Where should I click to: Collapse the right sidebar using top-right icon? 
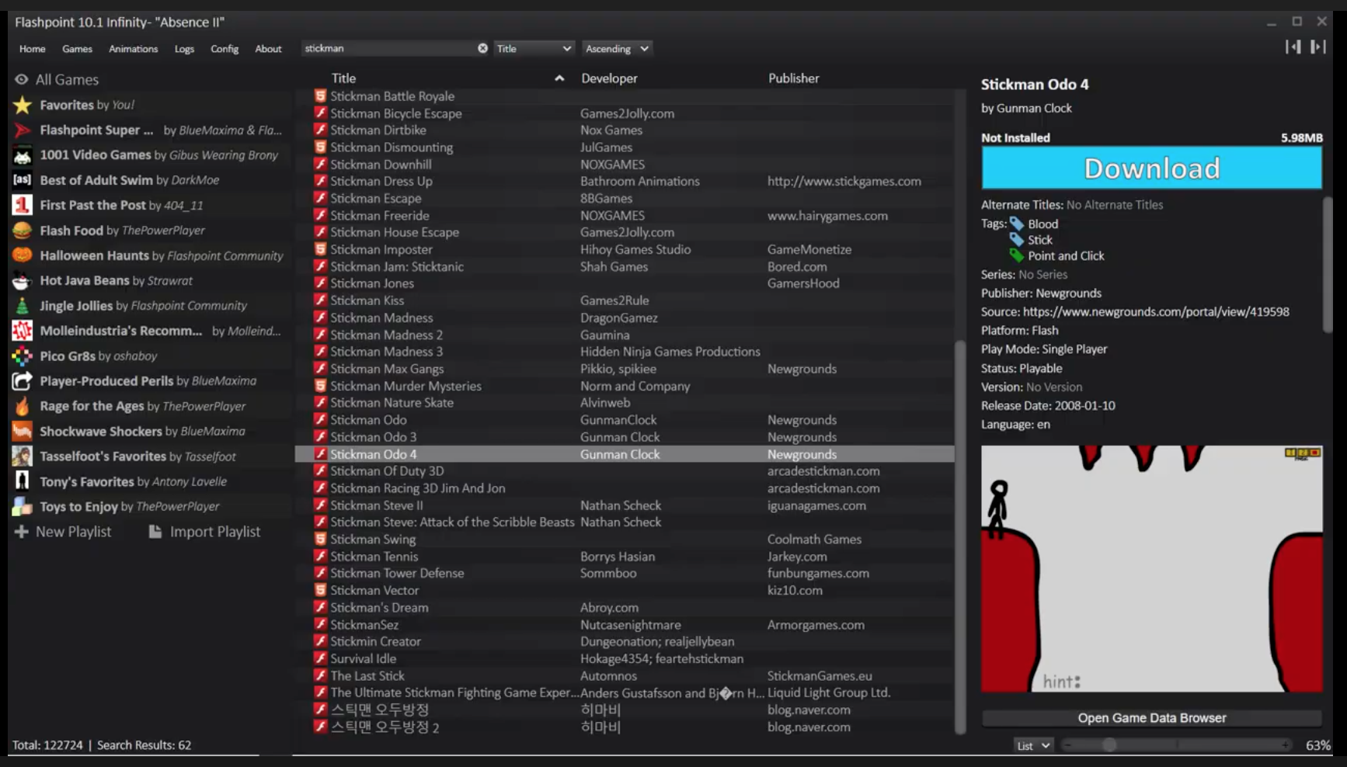coord(1317,47)
